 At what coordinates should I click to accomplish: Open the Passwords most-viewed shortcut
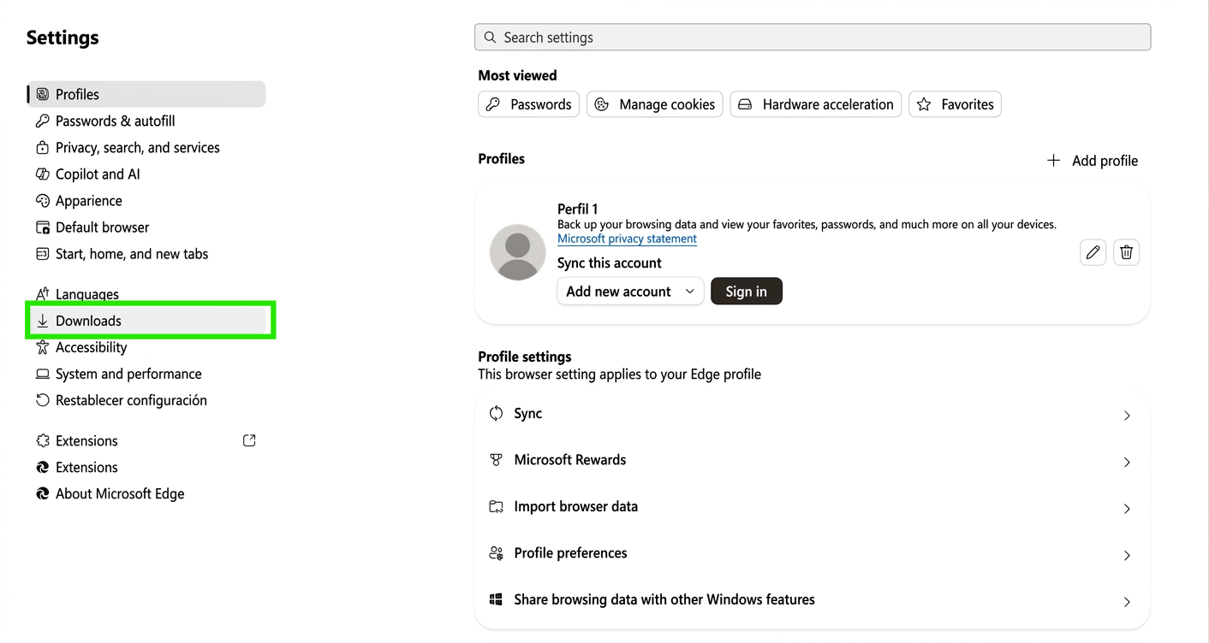tap(529, 104)
